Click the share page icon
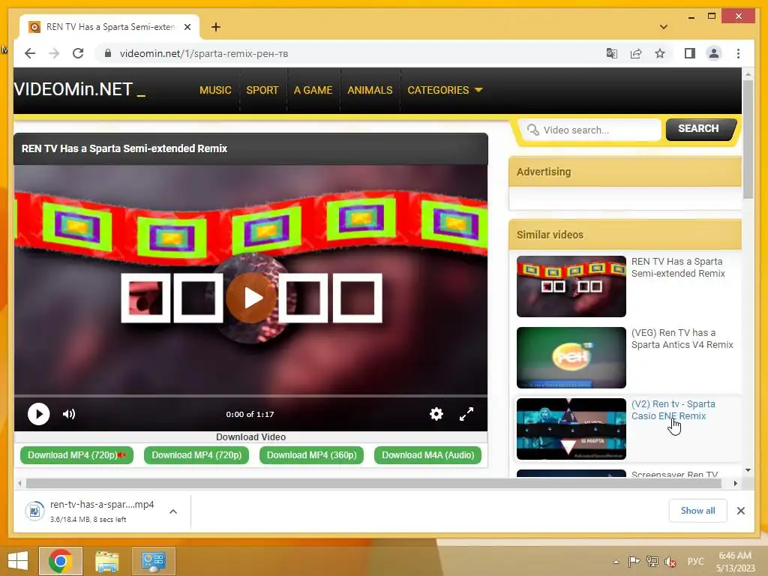The height and width of the screenshot is (576, 768). point(636,53)
